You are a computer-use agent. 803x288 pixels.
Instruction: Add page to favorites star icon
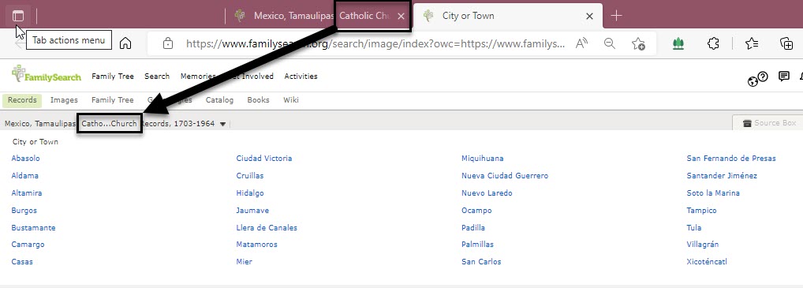click(638, 43)
